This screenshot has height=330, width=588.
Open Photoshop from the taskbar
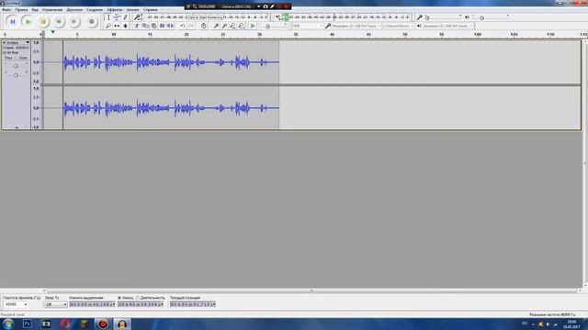[27, 324]
